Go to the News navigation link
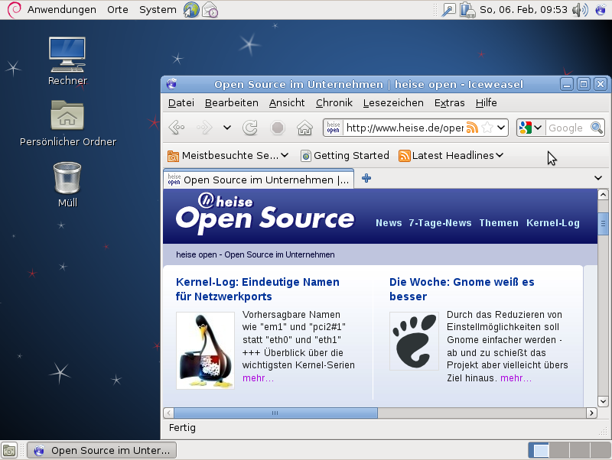The height and width of the screenshot is (460, 612). click(x=389, y=223)
